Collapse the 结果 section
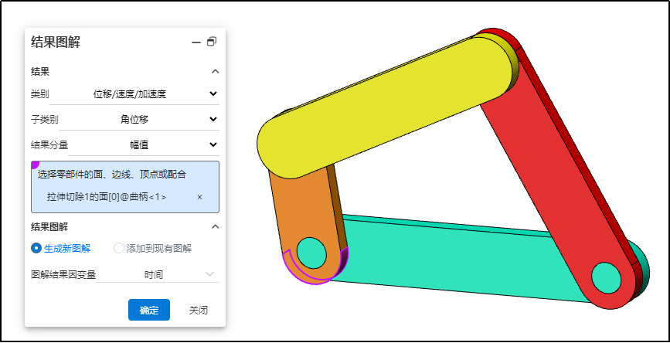 215,72
